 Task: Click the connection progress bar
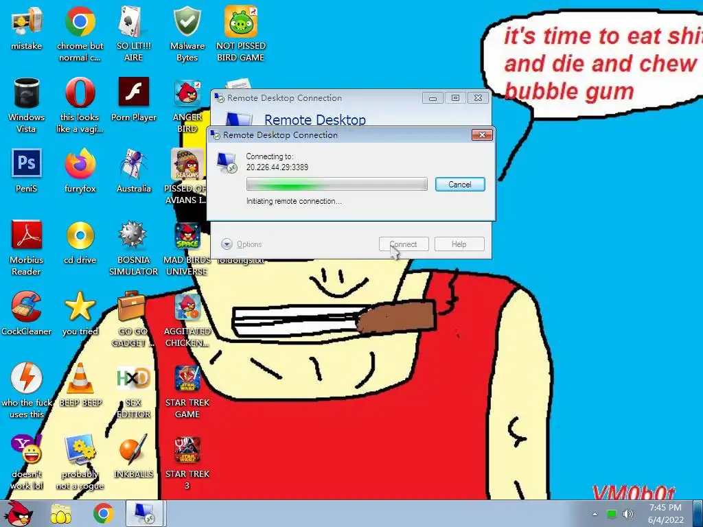tap(336, 184)
